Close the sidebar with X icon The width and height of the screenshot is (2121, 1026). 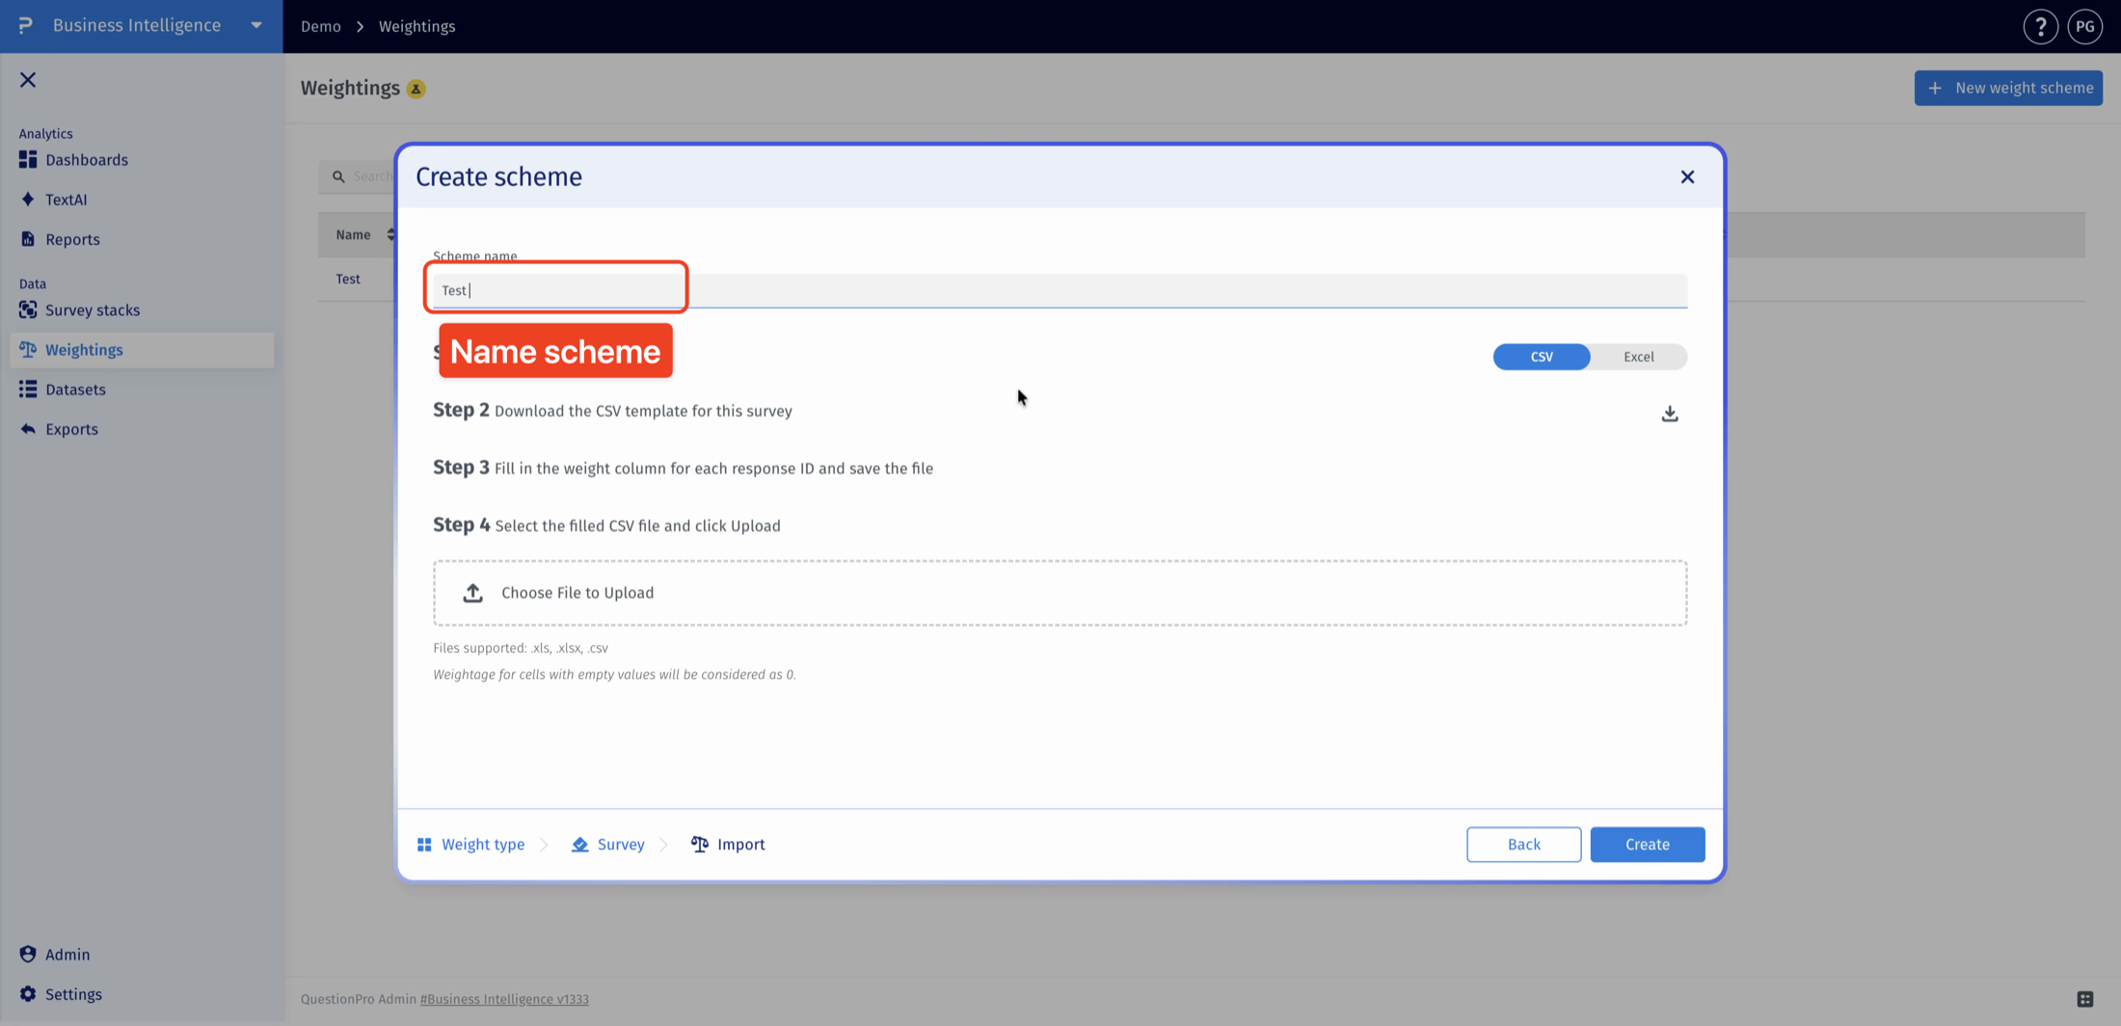(x=28, y=80)
